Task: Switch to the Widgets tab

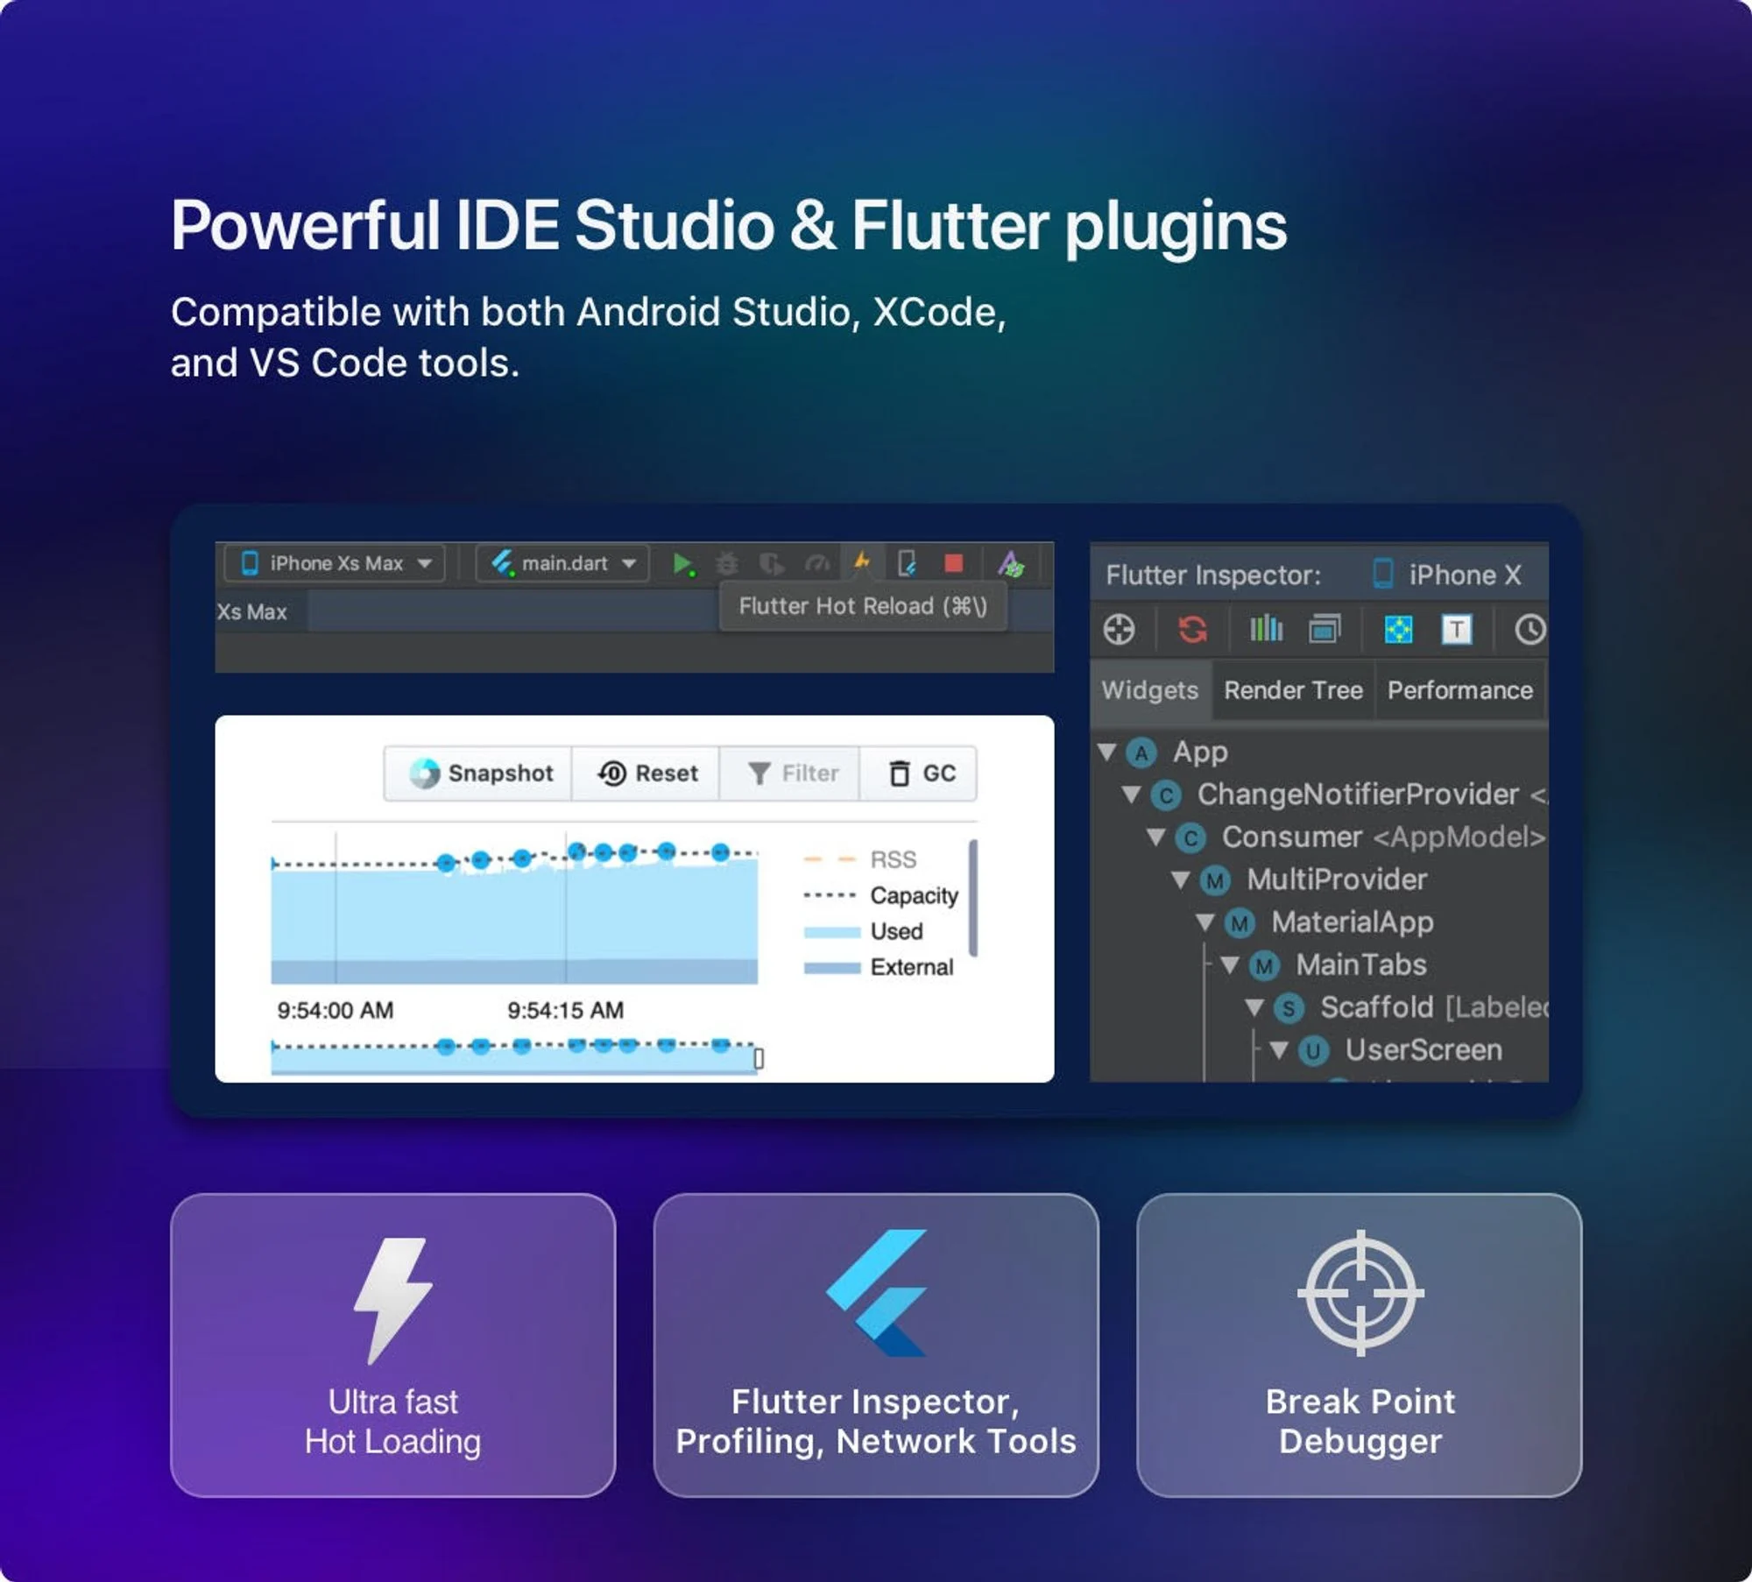Action: pos(1149,690)
